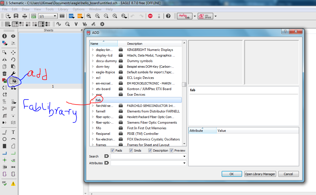316x195 pixels.
Task: Open the Edit menu
Action: click(x=15, y=9)
